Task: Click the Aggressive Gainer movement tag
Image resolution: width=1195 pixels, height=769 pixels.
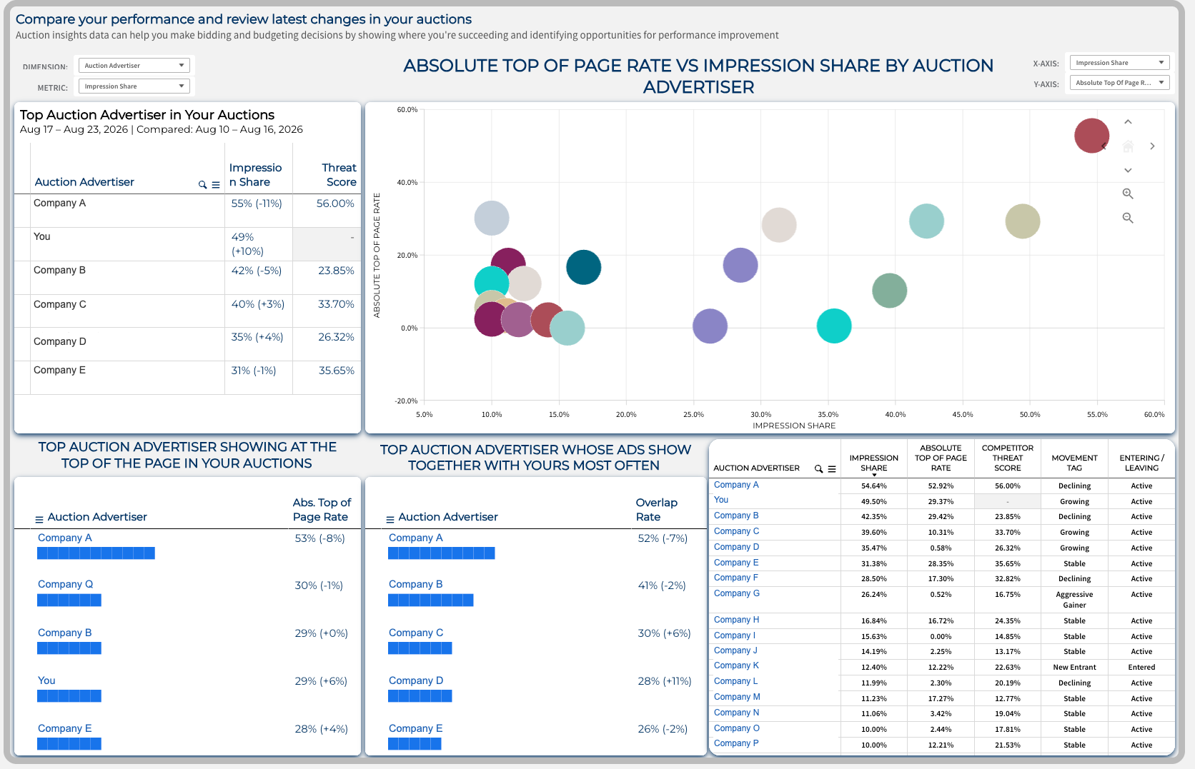Action: pyautogui.click(x=1074, y=600)
